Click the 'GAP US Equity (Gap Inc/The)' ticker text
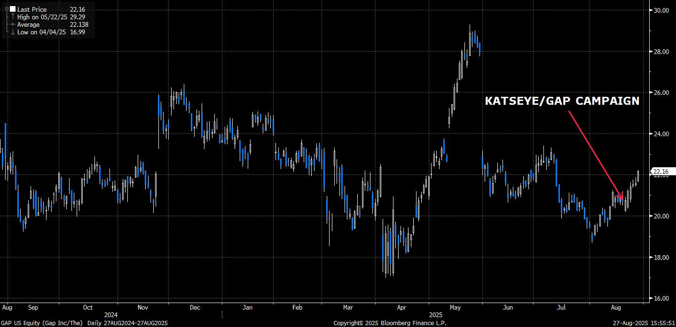Screen dimensions: 676x327 42,323
